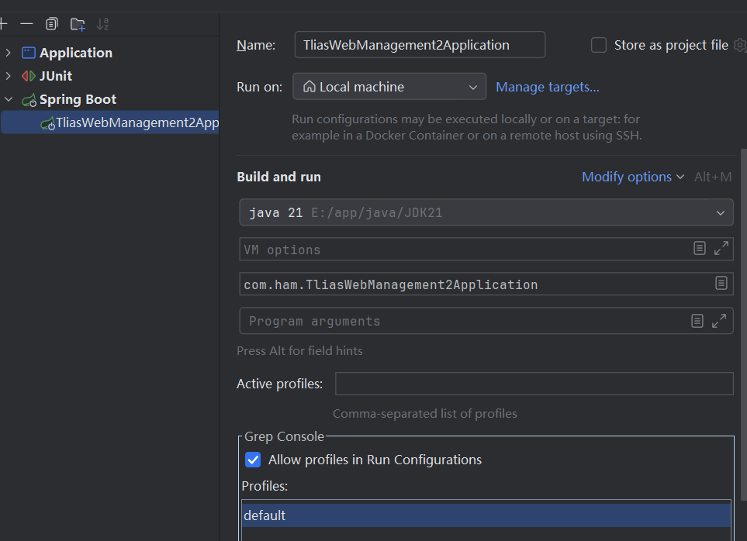Open the VM options text editor icon

(699, 249)
